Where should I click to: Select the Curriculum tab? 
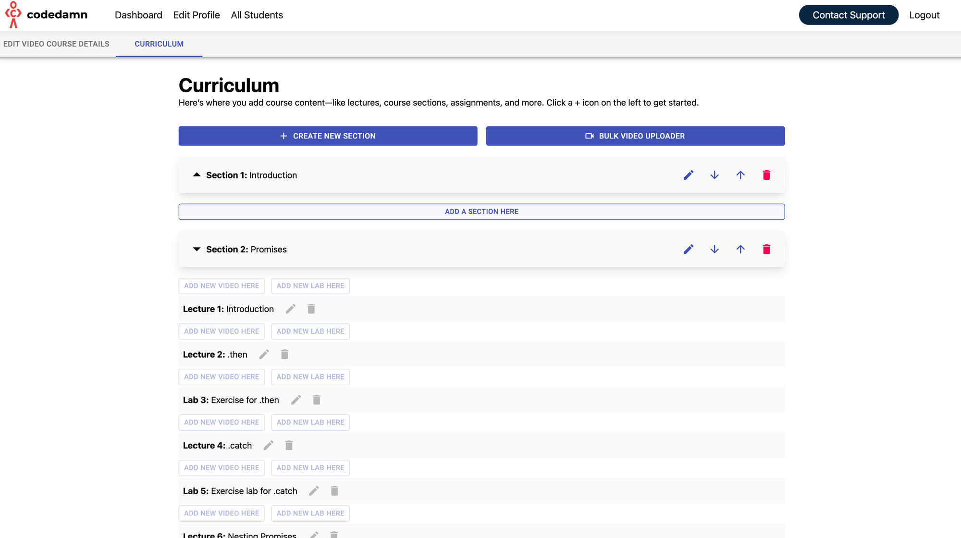[159, 44]
